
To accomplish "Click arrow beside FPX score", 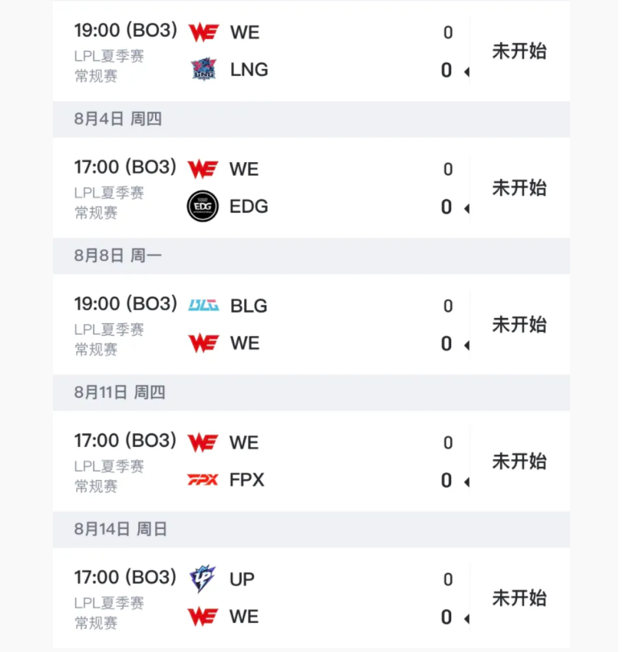I will click(466, 482).
